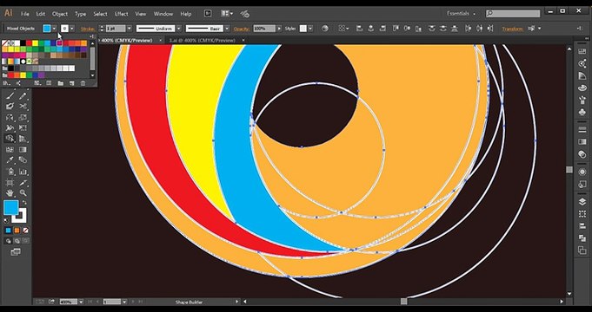Select the Free Transform tool
Screen dimensions: 592x312
pyautogui.click(x=23, y=128)
